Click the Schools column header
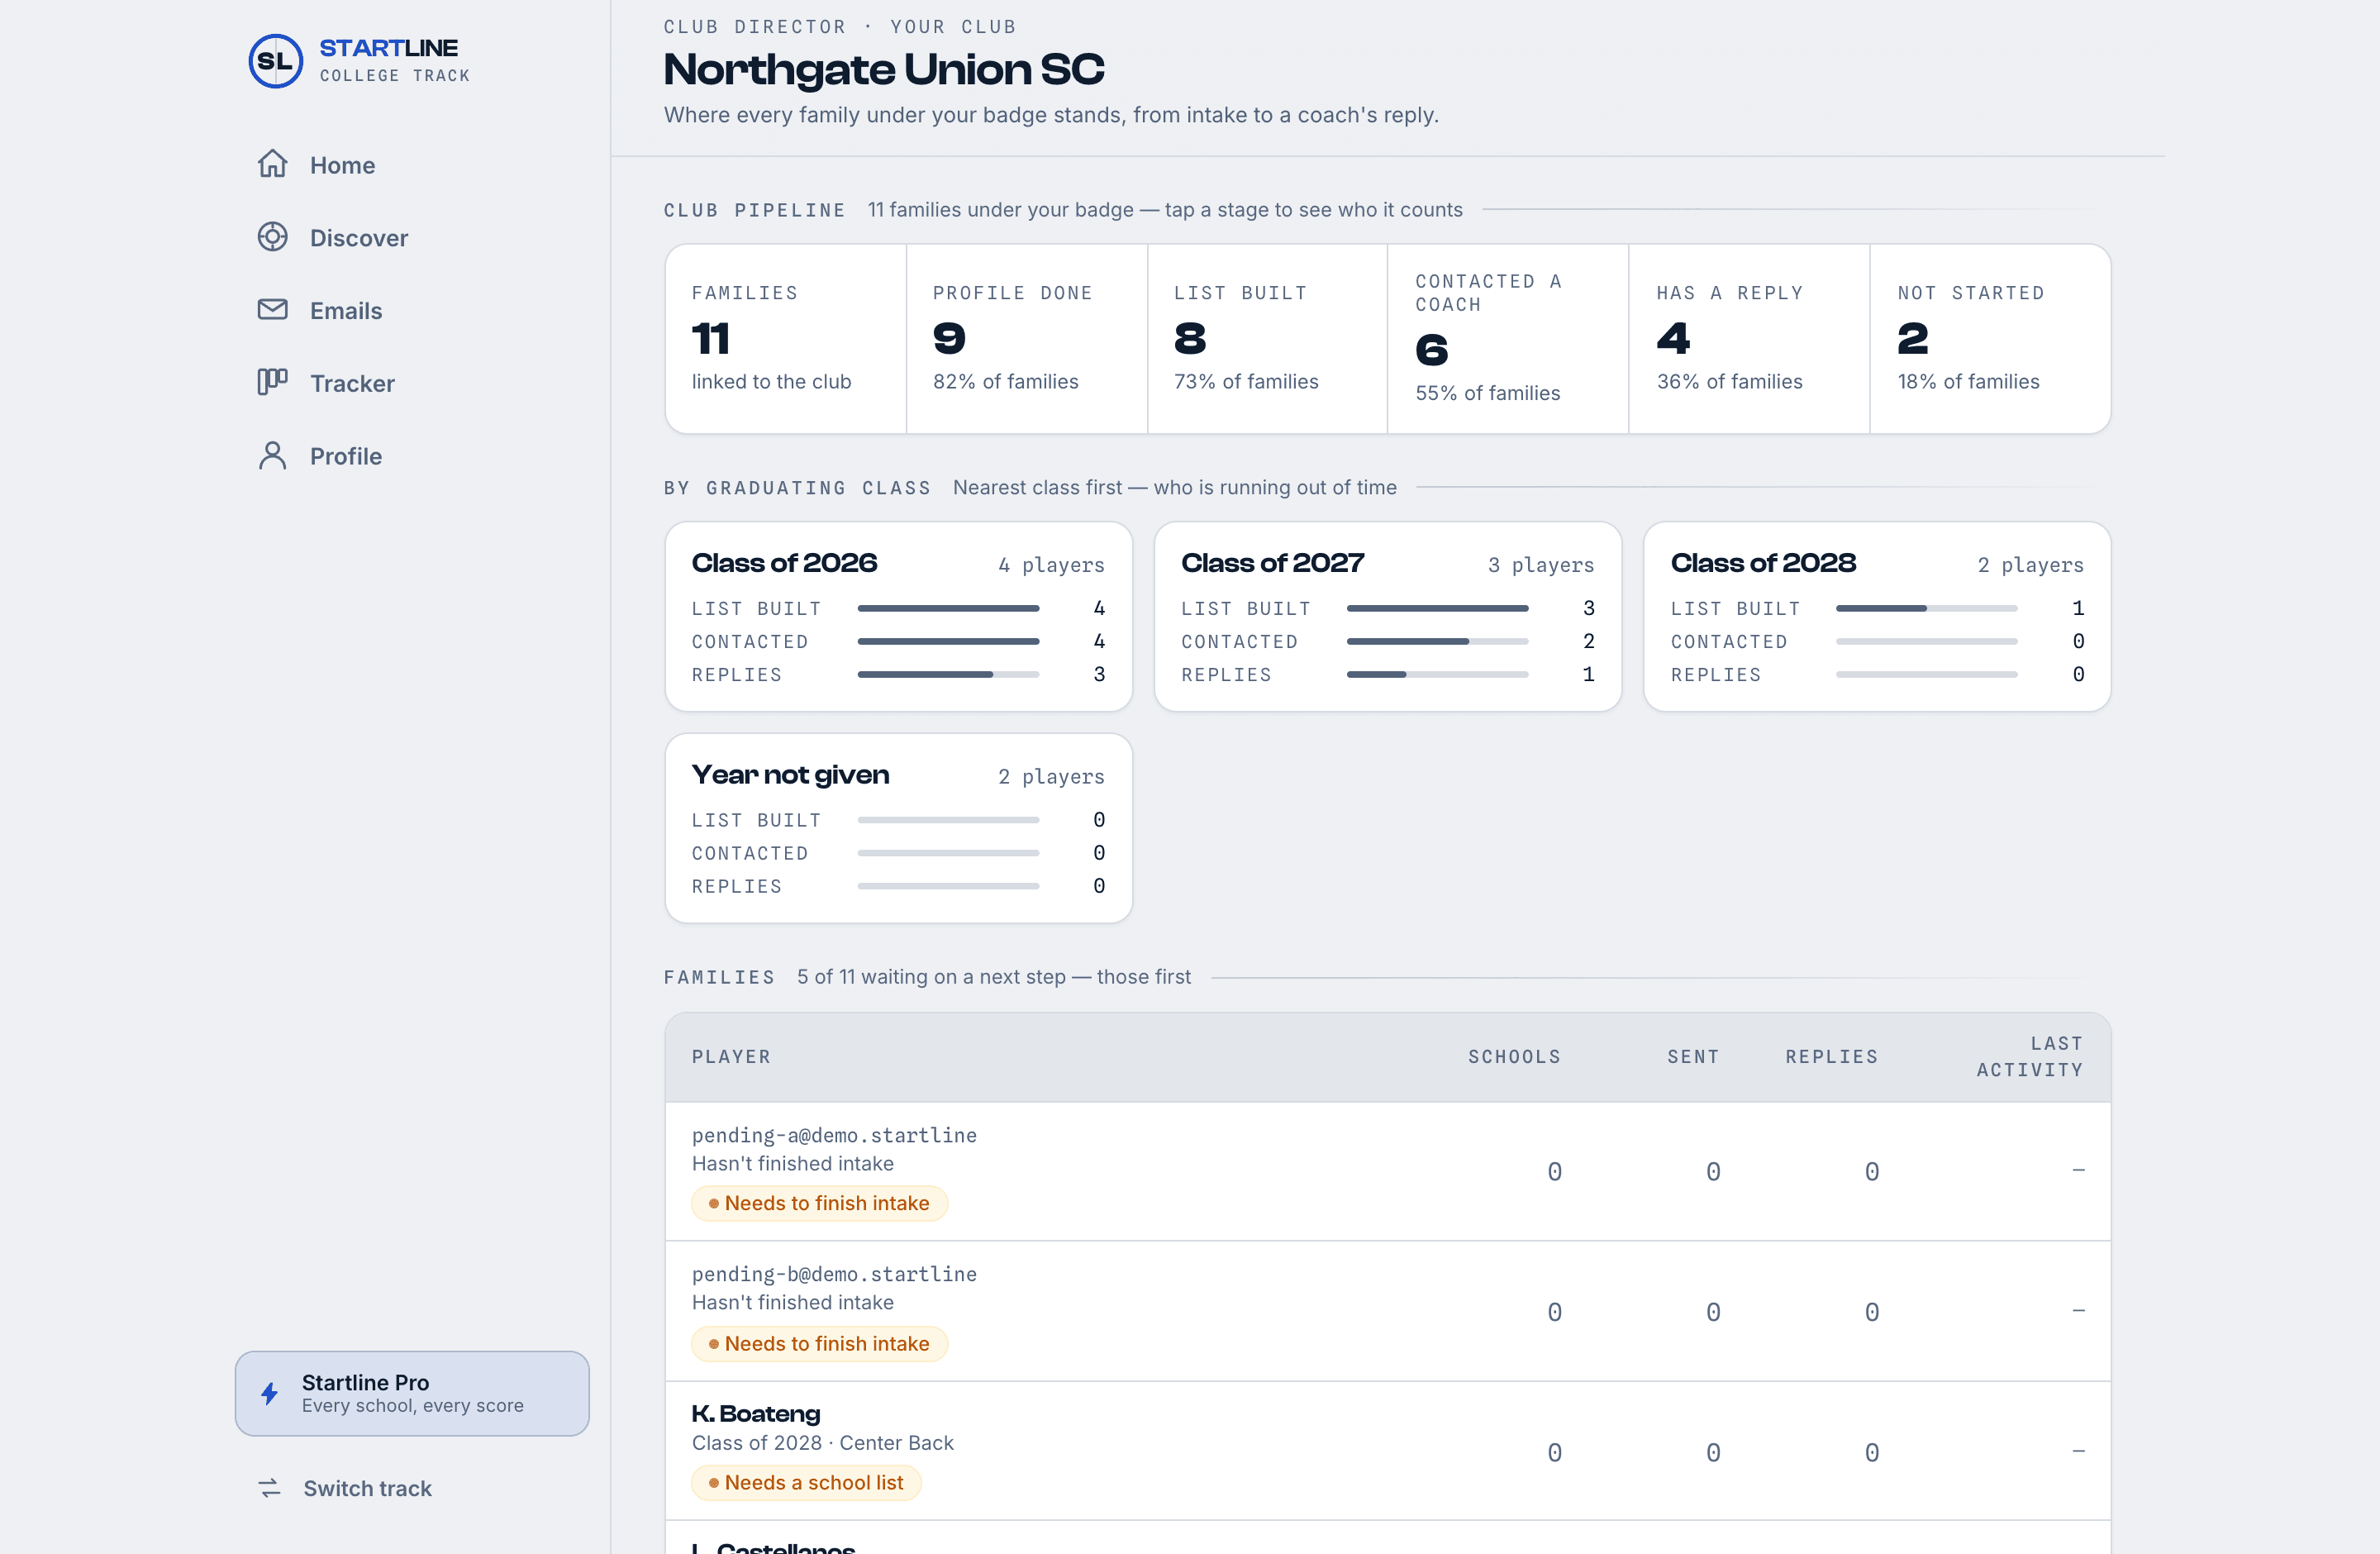 [x=1514, y=1057]
